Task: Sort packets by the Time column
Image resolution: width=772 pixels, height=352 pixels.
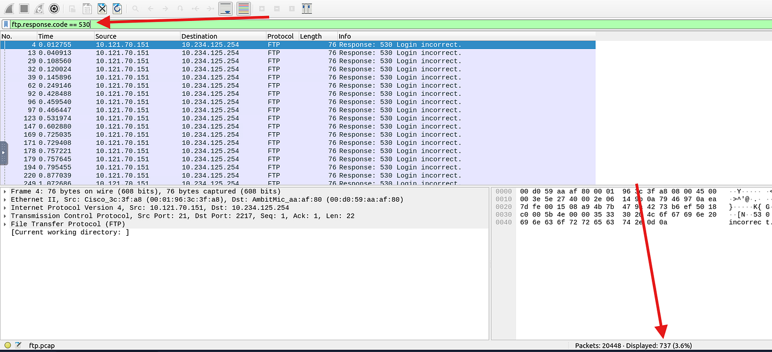Action: [66, 36]
